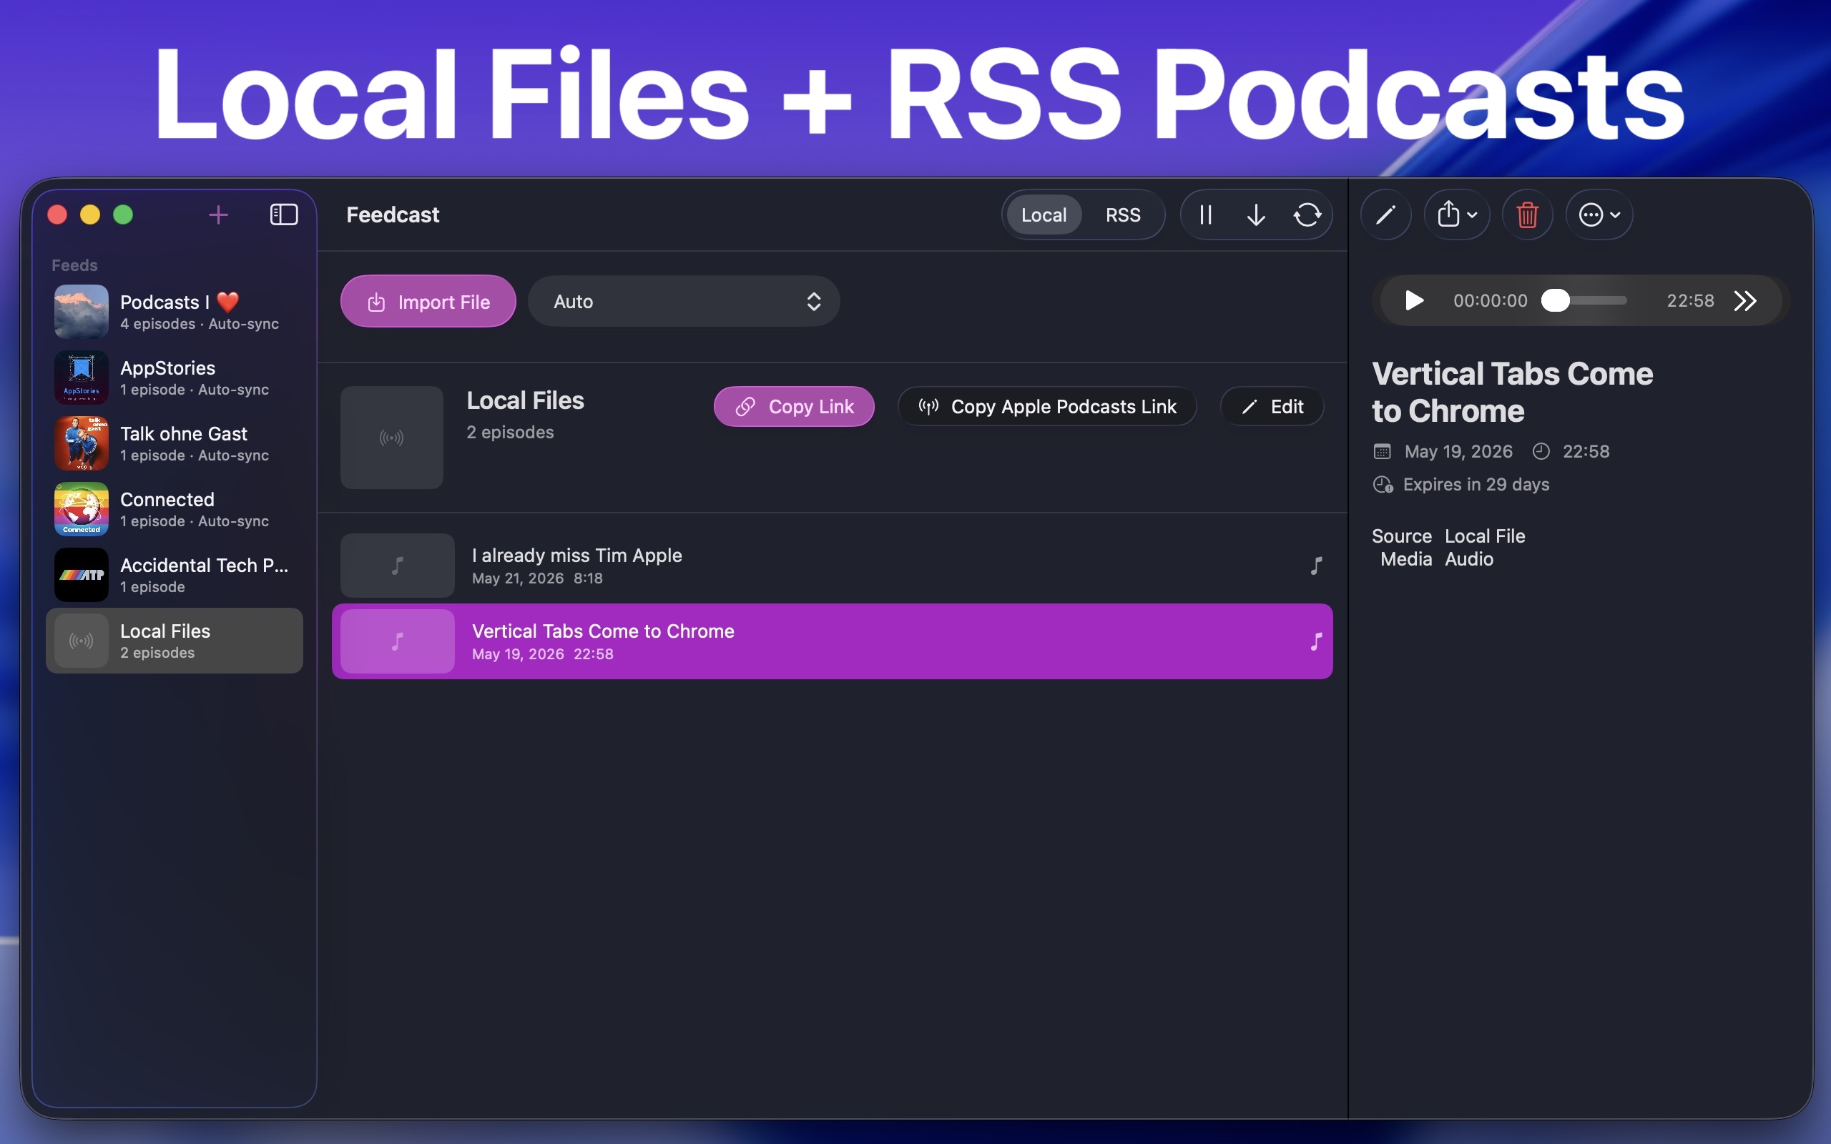
Task: Click the skip forward double-chevron icon
Action: point(1745,300)
